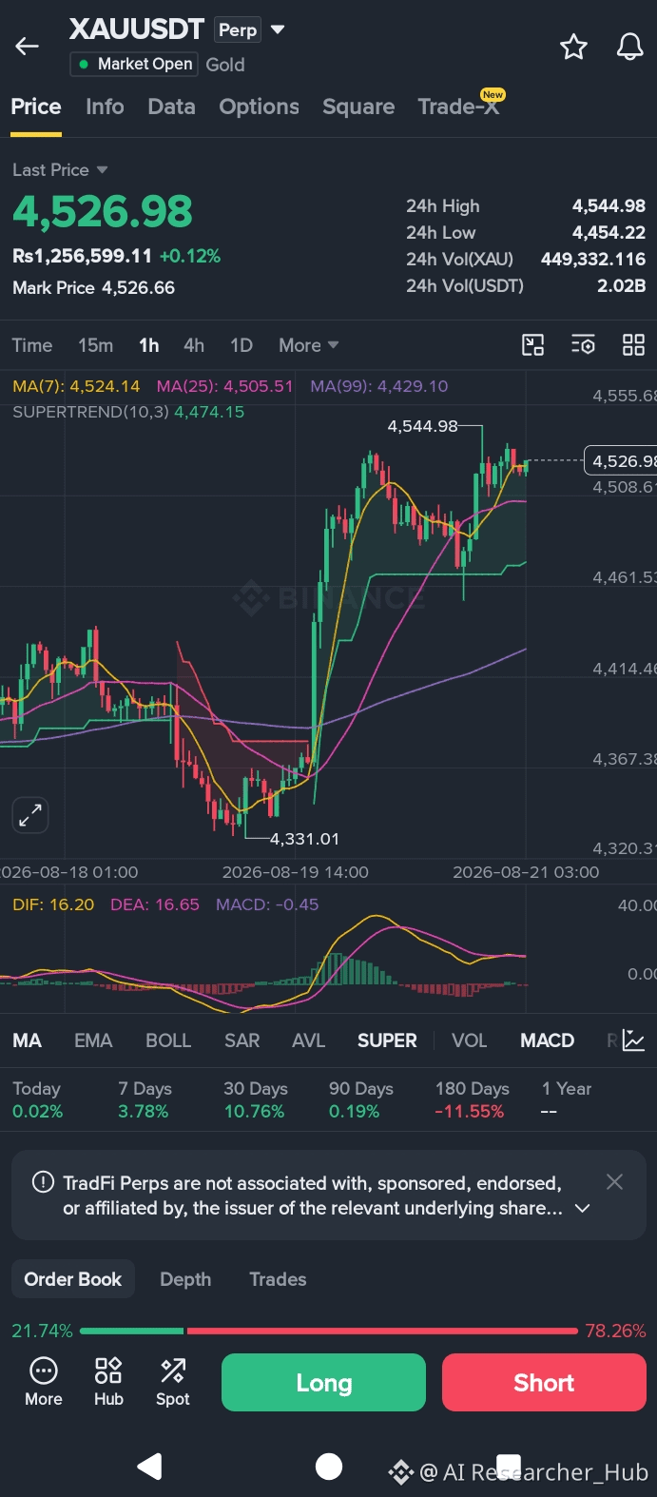Open the Square tab
Viewport: 657px width, 1497px height.
click(x=358, y=107)
